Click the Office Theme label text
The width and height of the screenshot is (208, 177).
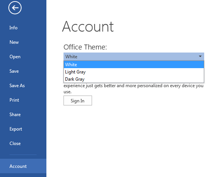(85, 47)
